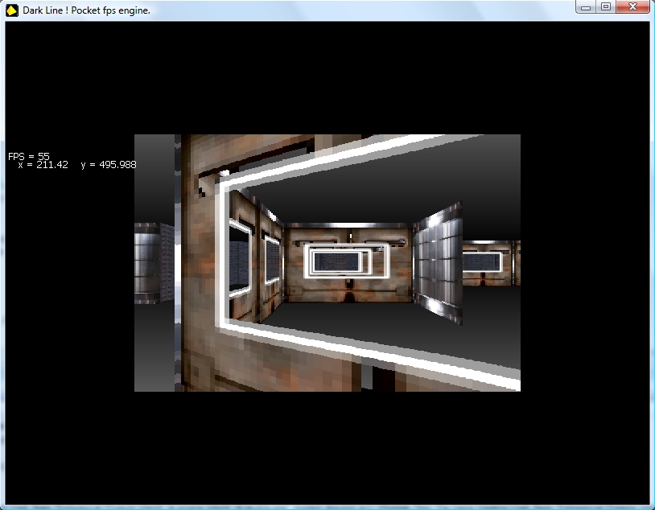Click the 'FPS = 55' readout
Viewport: 655px width, 510px height.
pyautogui.click(x=29, y=156)
